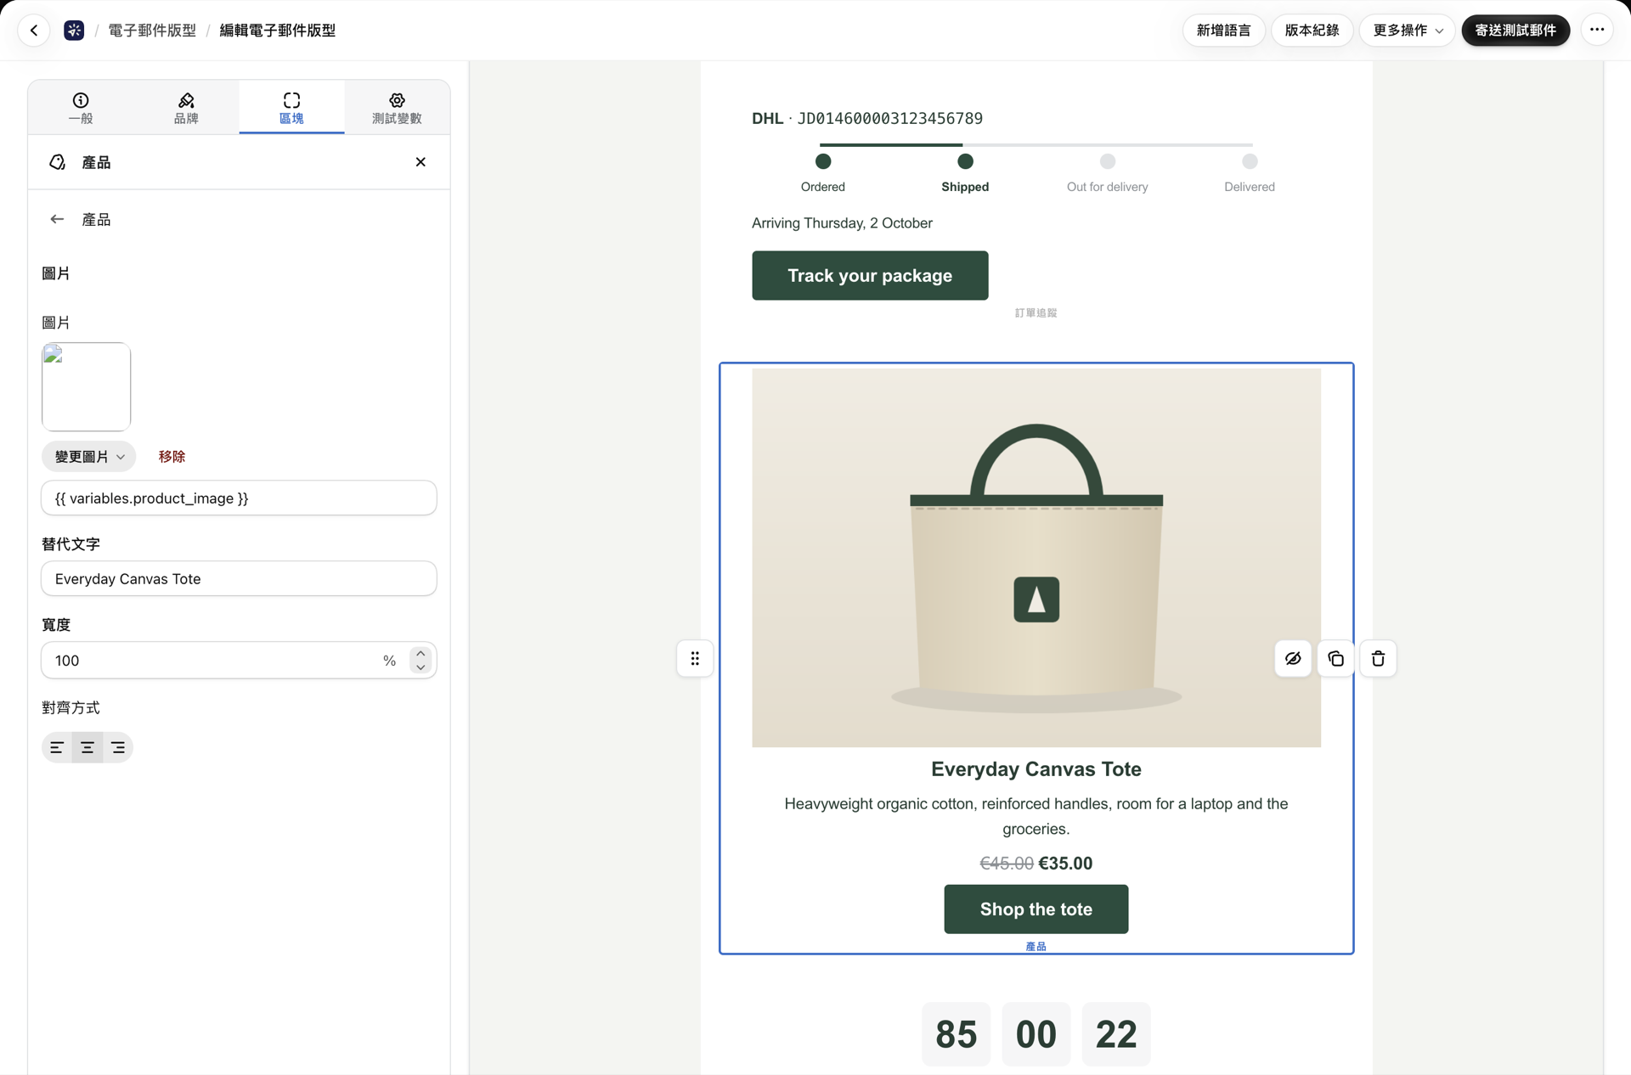Screen dimensions: 1631x1075
Task: Click the 寄送測試郵件 button
Action: click(x=1515, y=31)
